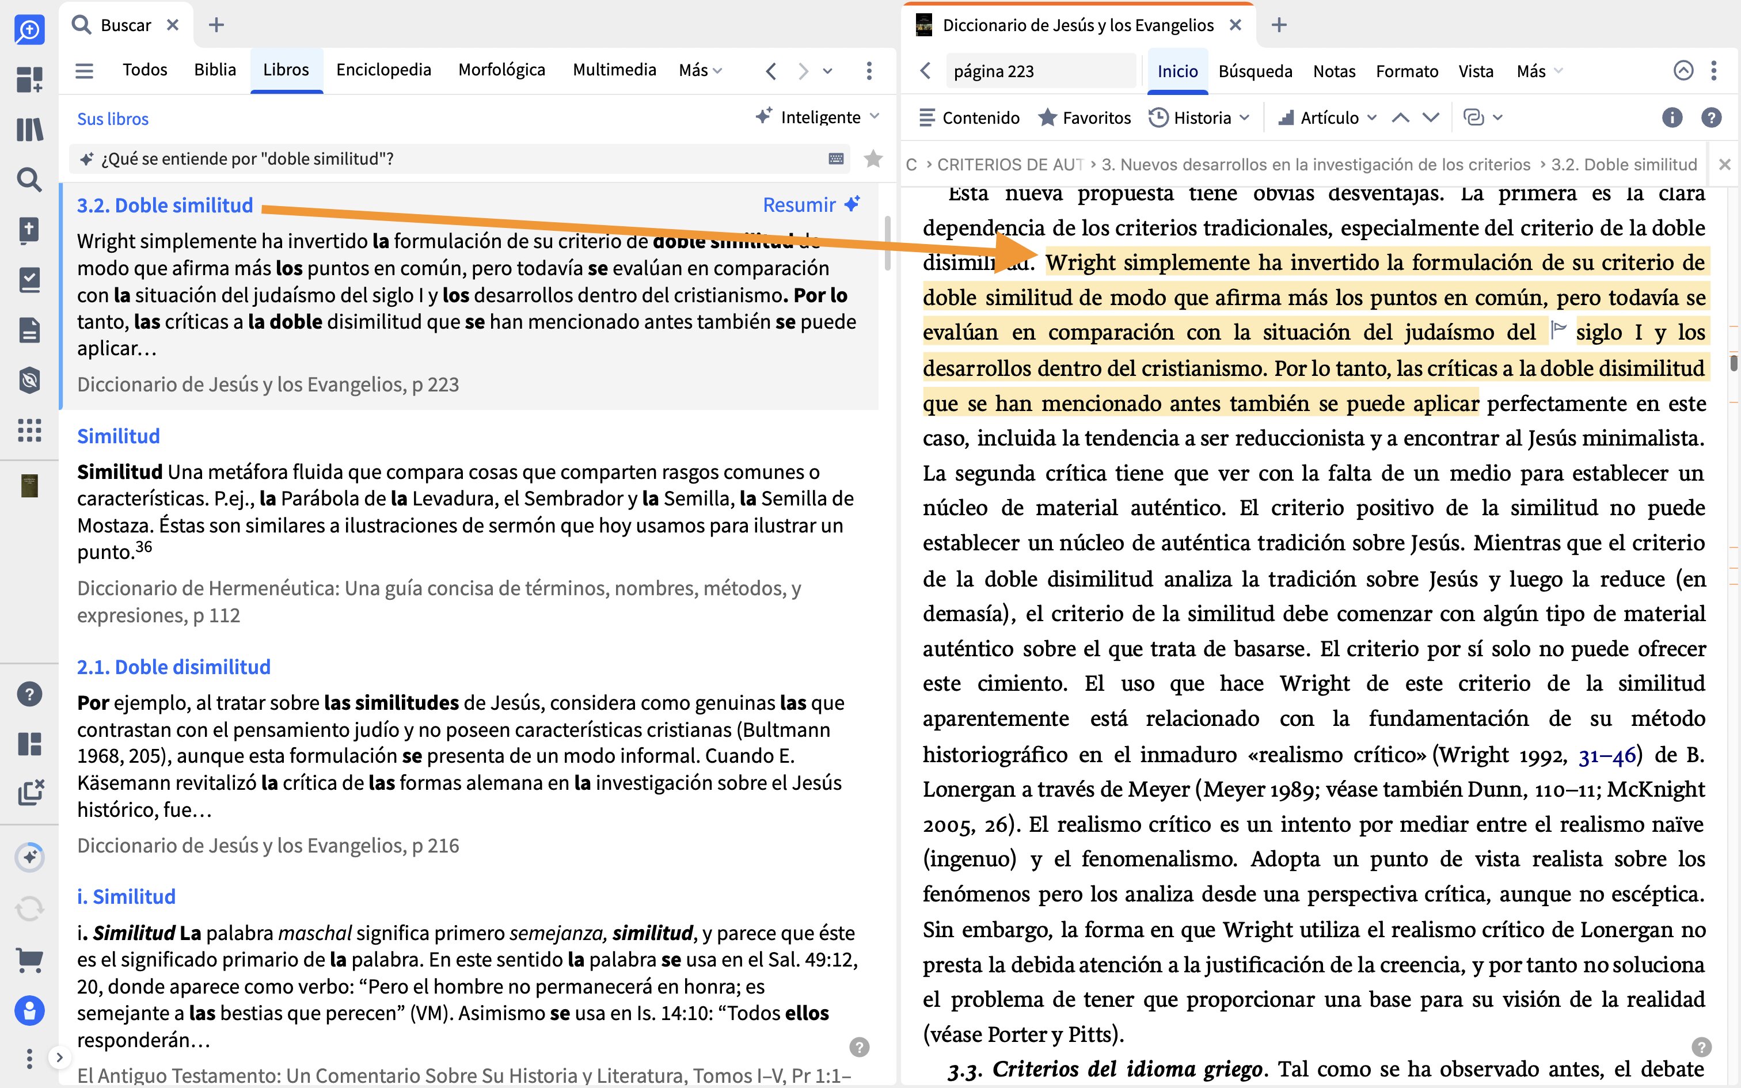Expand the Más menu in the book panel

(1539, 71)
